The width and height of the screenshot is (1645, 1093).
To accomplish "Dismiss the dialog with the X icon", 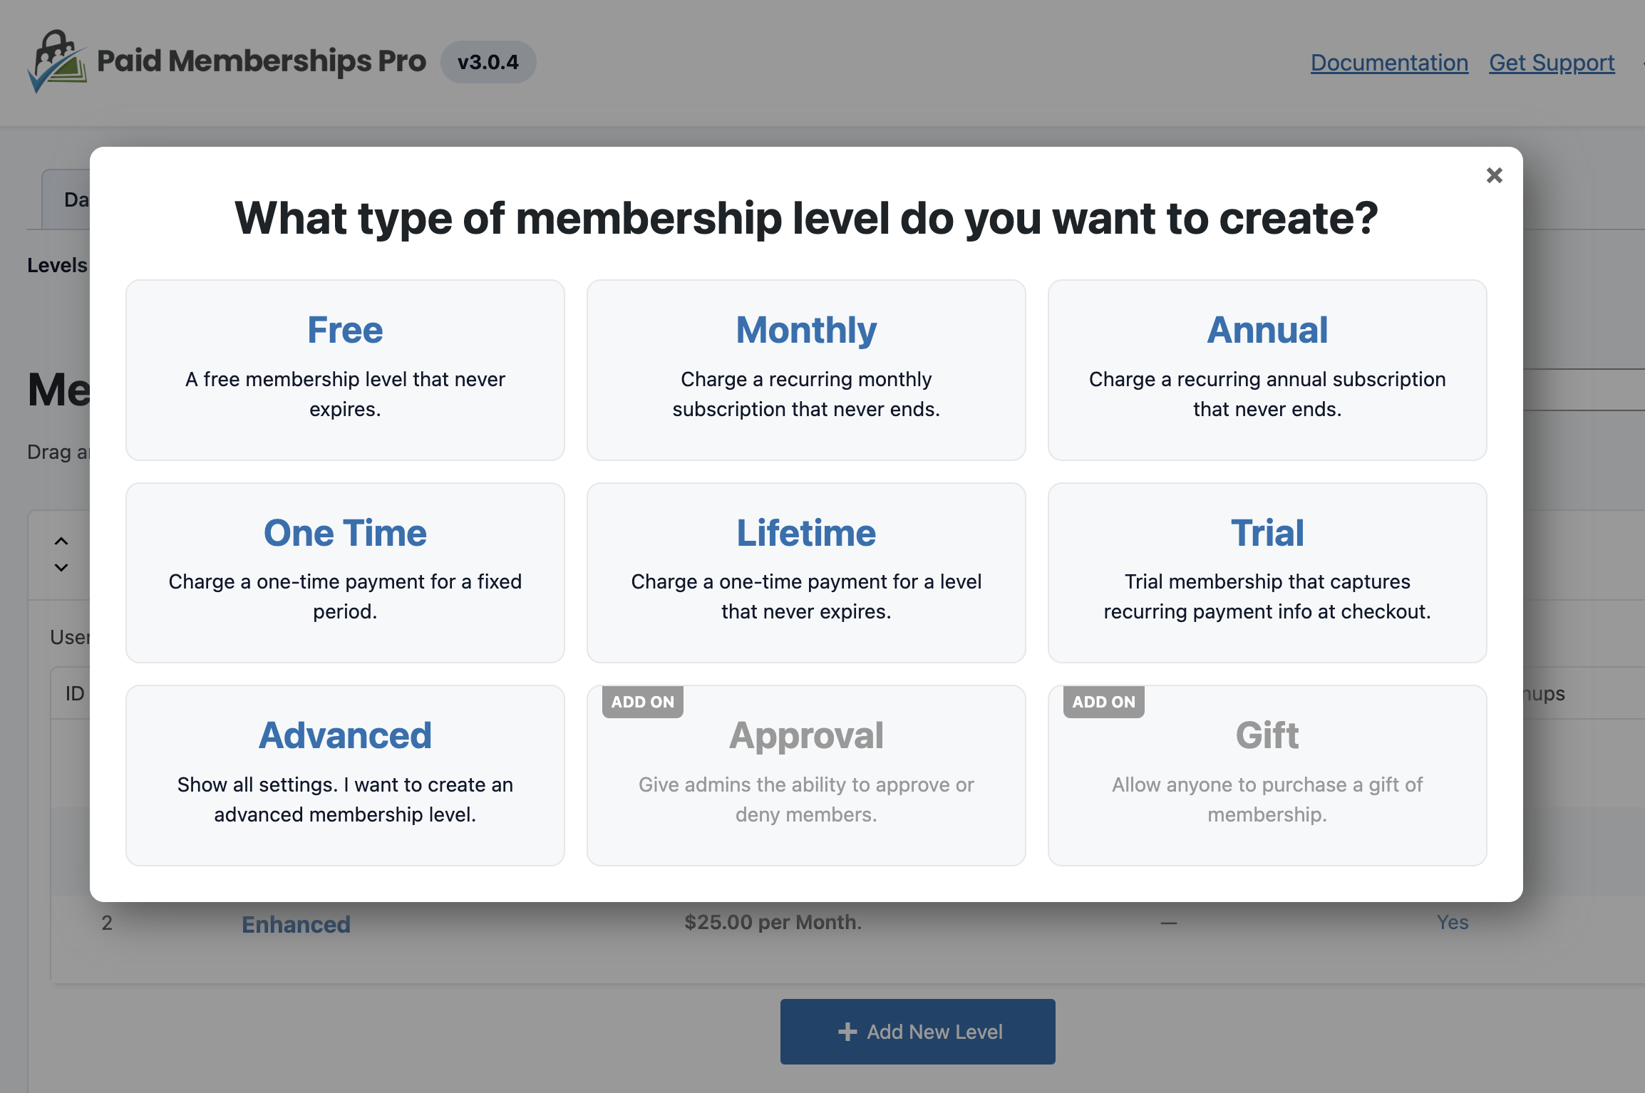I will tap(1494, 175).
